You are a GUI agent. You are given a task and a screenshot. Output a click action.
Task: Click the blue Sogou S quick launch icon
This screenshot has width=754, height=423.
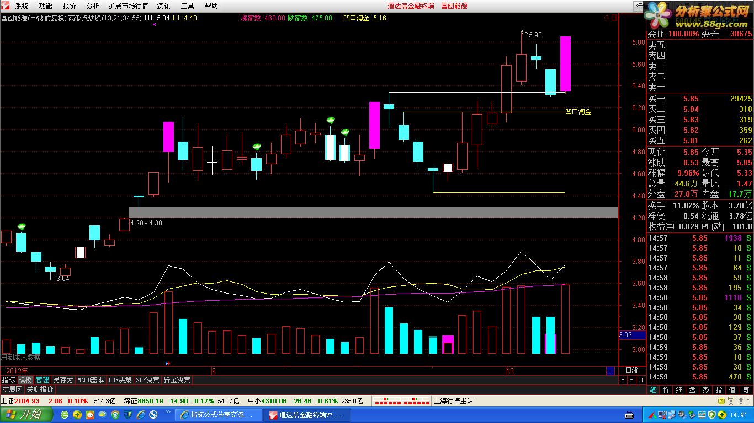[x=153, y=415]
